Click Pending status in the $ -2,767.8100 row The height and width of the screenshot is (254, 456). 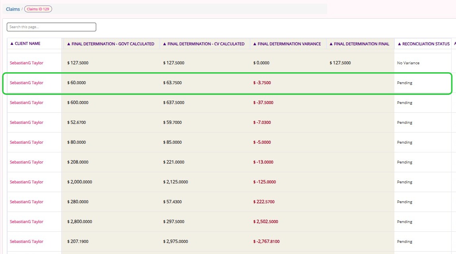tap(405, 242)
